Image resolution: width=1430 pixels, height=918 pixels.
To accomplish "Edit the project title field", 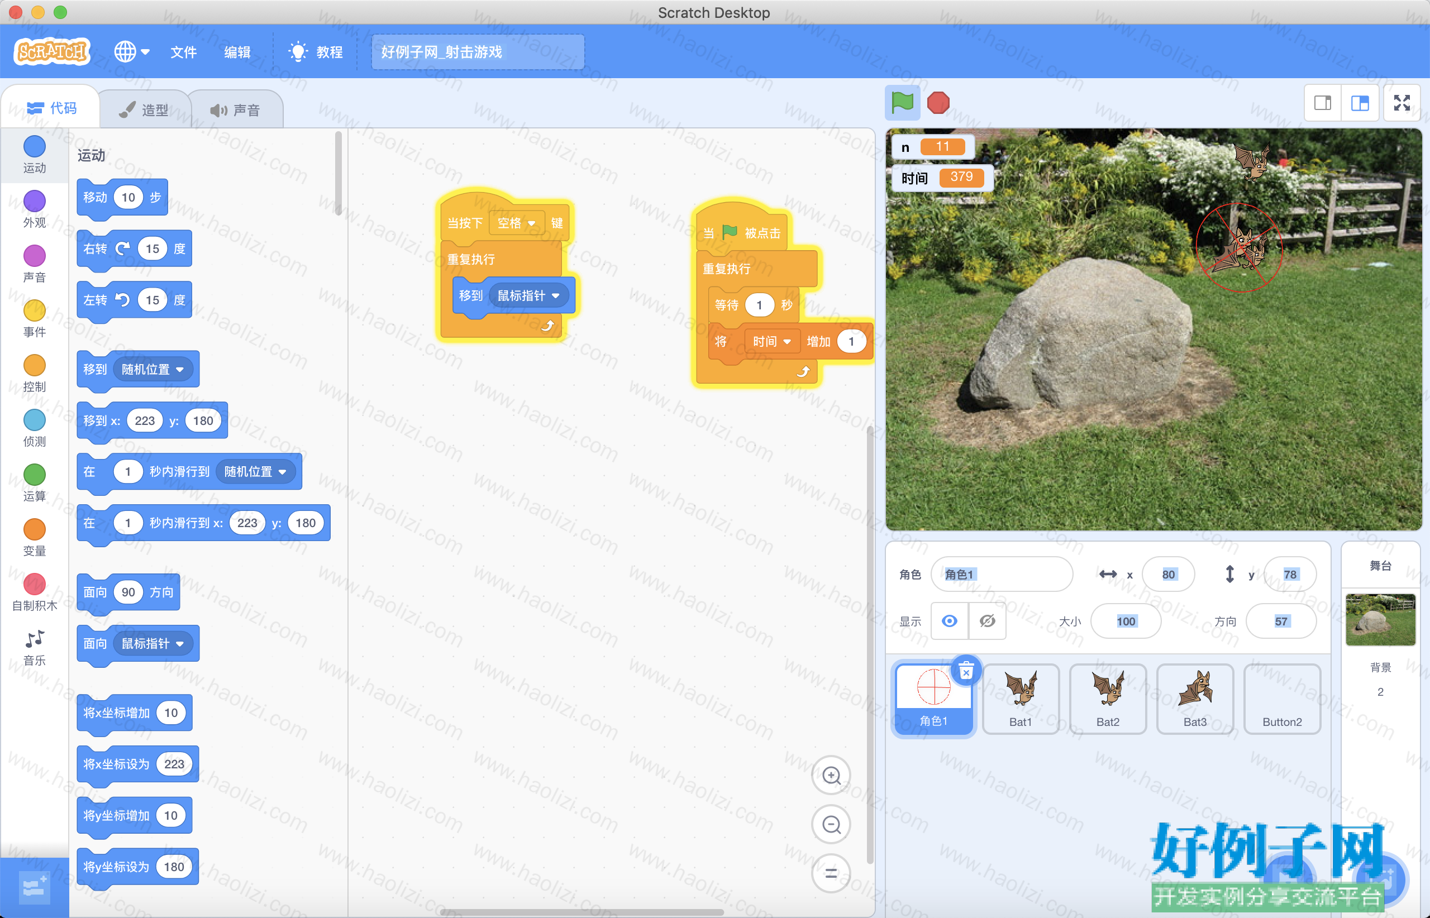I will [478, 52].
